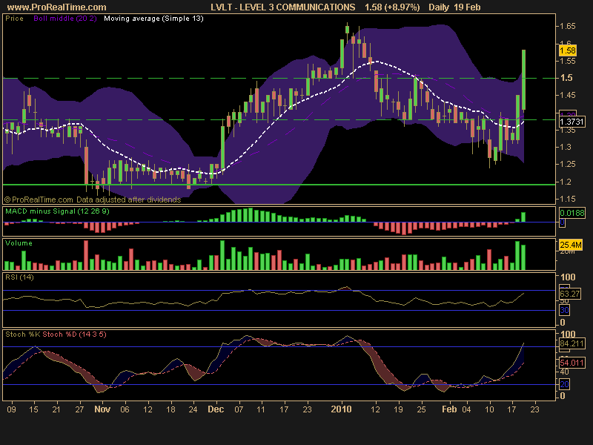593x445 pixels.
Task: Click the blue 20 stochastic level tag
Action: [564, 384]
